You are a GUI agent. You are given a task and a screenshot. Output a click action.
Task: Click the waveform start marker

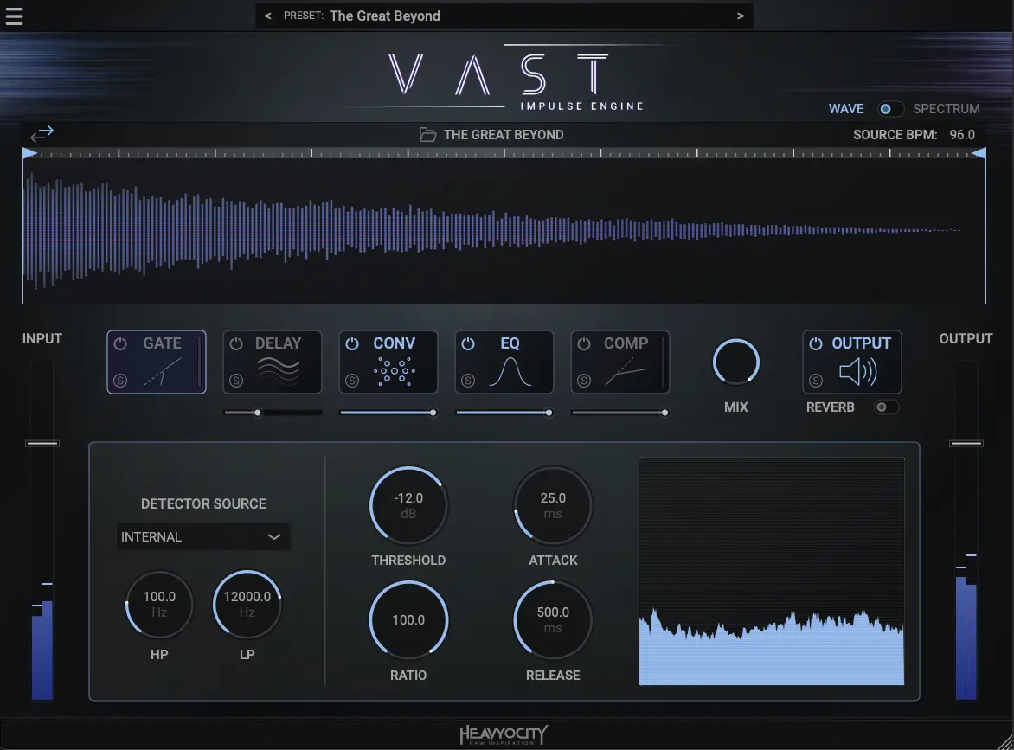pyautogui.click(x=29, y=153)
